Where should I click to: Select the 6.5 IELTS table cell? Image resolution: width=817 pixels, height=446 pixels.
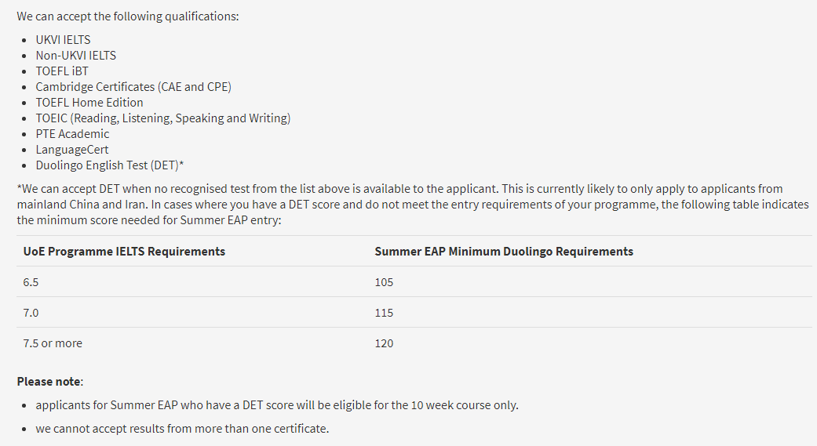coord(31,282)
